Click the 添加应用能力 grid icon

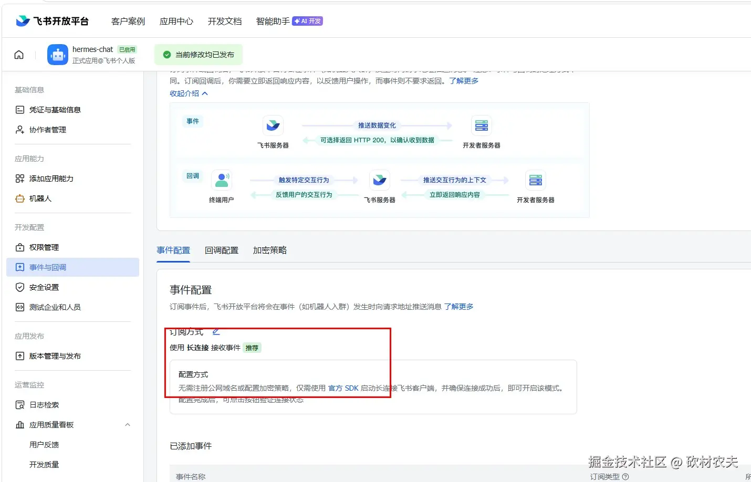[20, 179]
